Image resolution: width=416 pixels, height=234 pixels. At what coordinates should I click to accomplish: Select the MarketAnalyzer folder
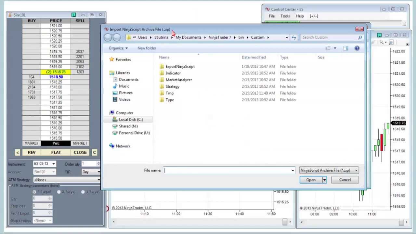(x=178, y=80)
